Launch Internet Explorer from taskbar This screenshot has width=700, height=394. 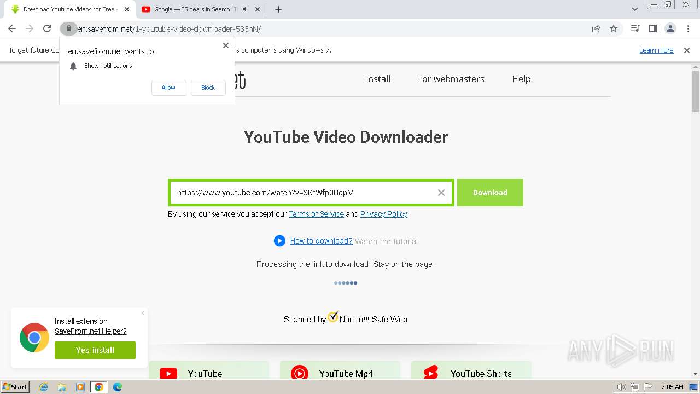pyautogui.click(x=43, y=387)
